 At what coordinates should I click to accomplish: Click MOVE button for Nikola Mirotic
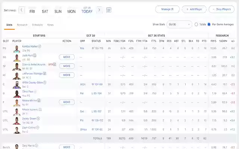click(x=67, y=102)
